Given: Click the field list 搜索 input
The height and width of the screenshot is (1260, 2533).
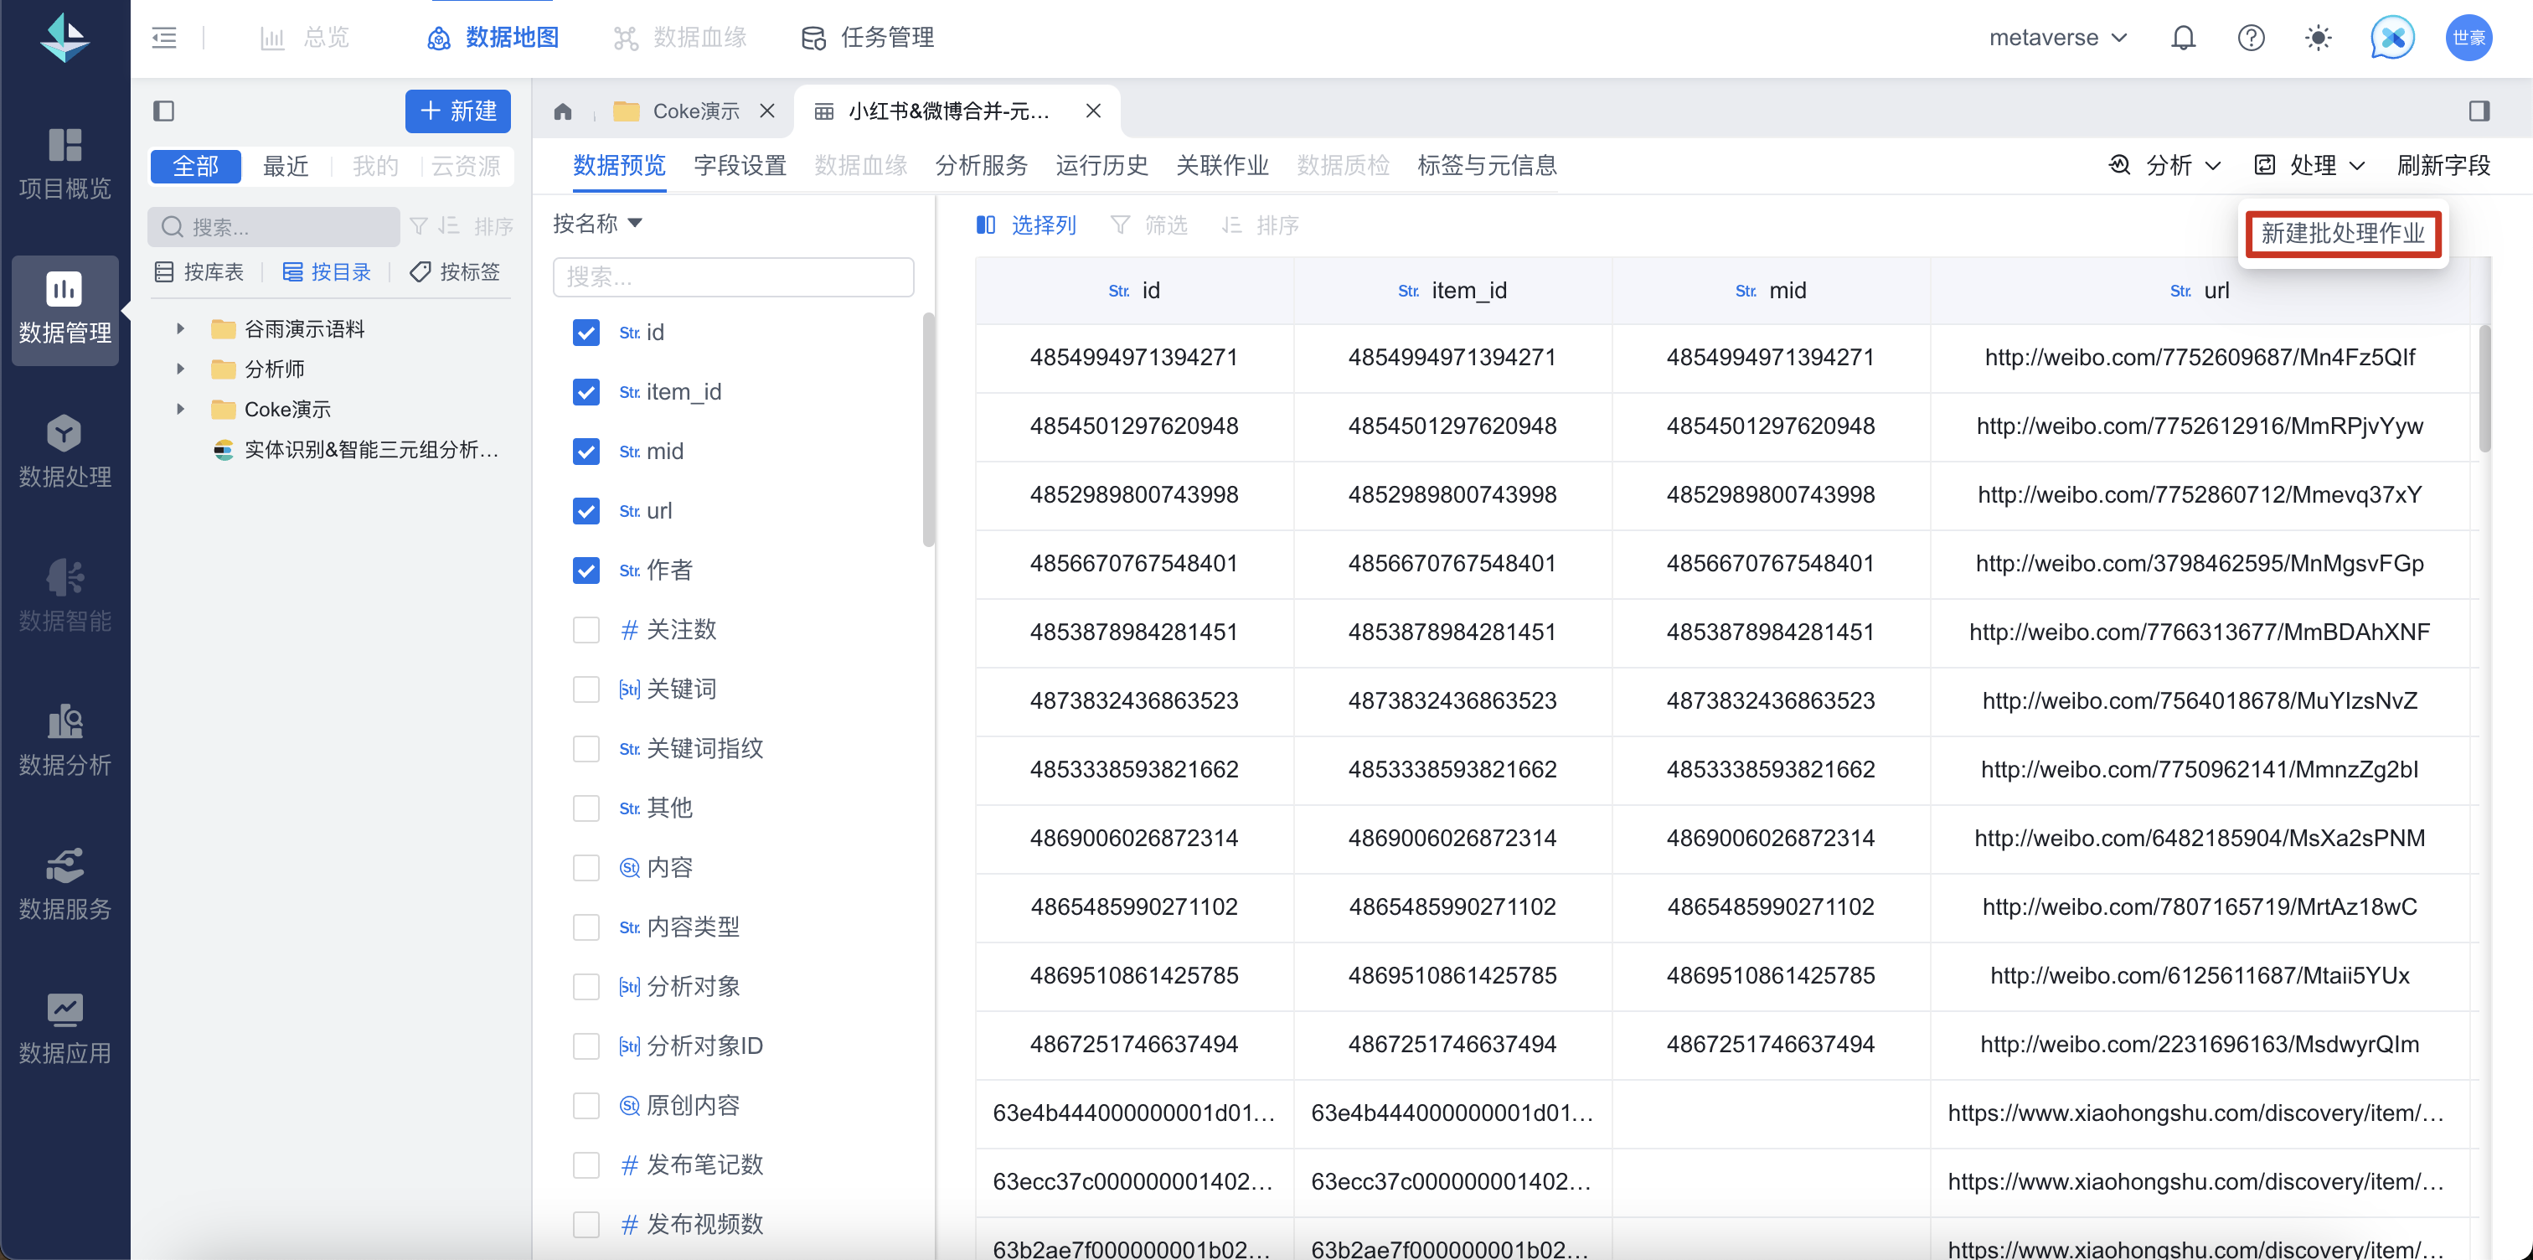Looking at the screenshot, I should 734,276.
